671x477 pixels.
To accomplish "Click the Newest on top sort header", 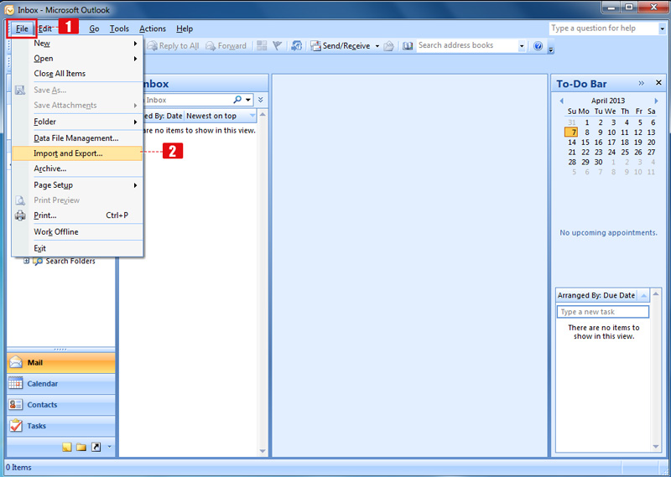I will point(220,116).
